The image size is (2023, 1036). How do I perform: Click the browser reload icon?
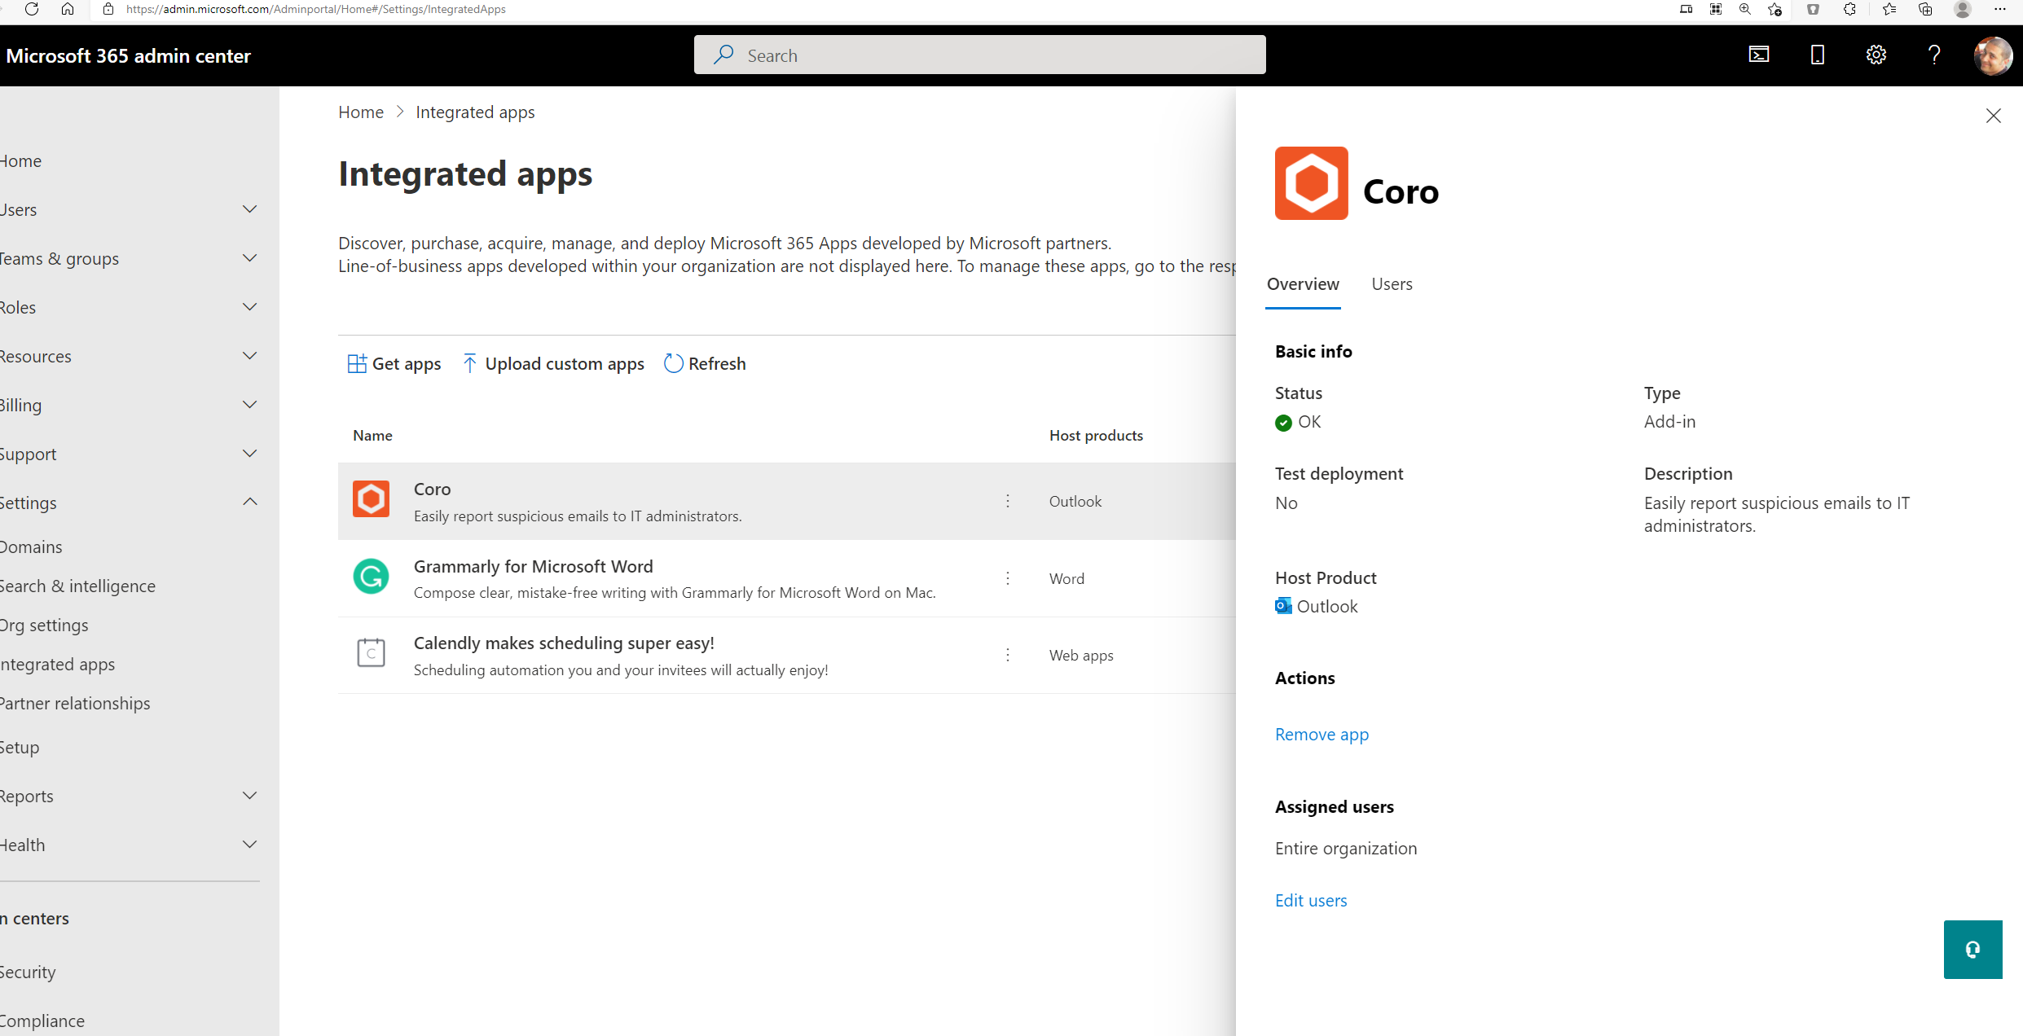[32, 9]
